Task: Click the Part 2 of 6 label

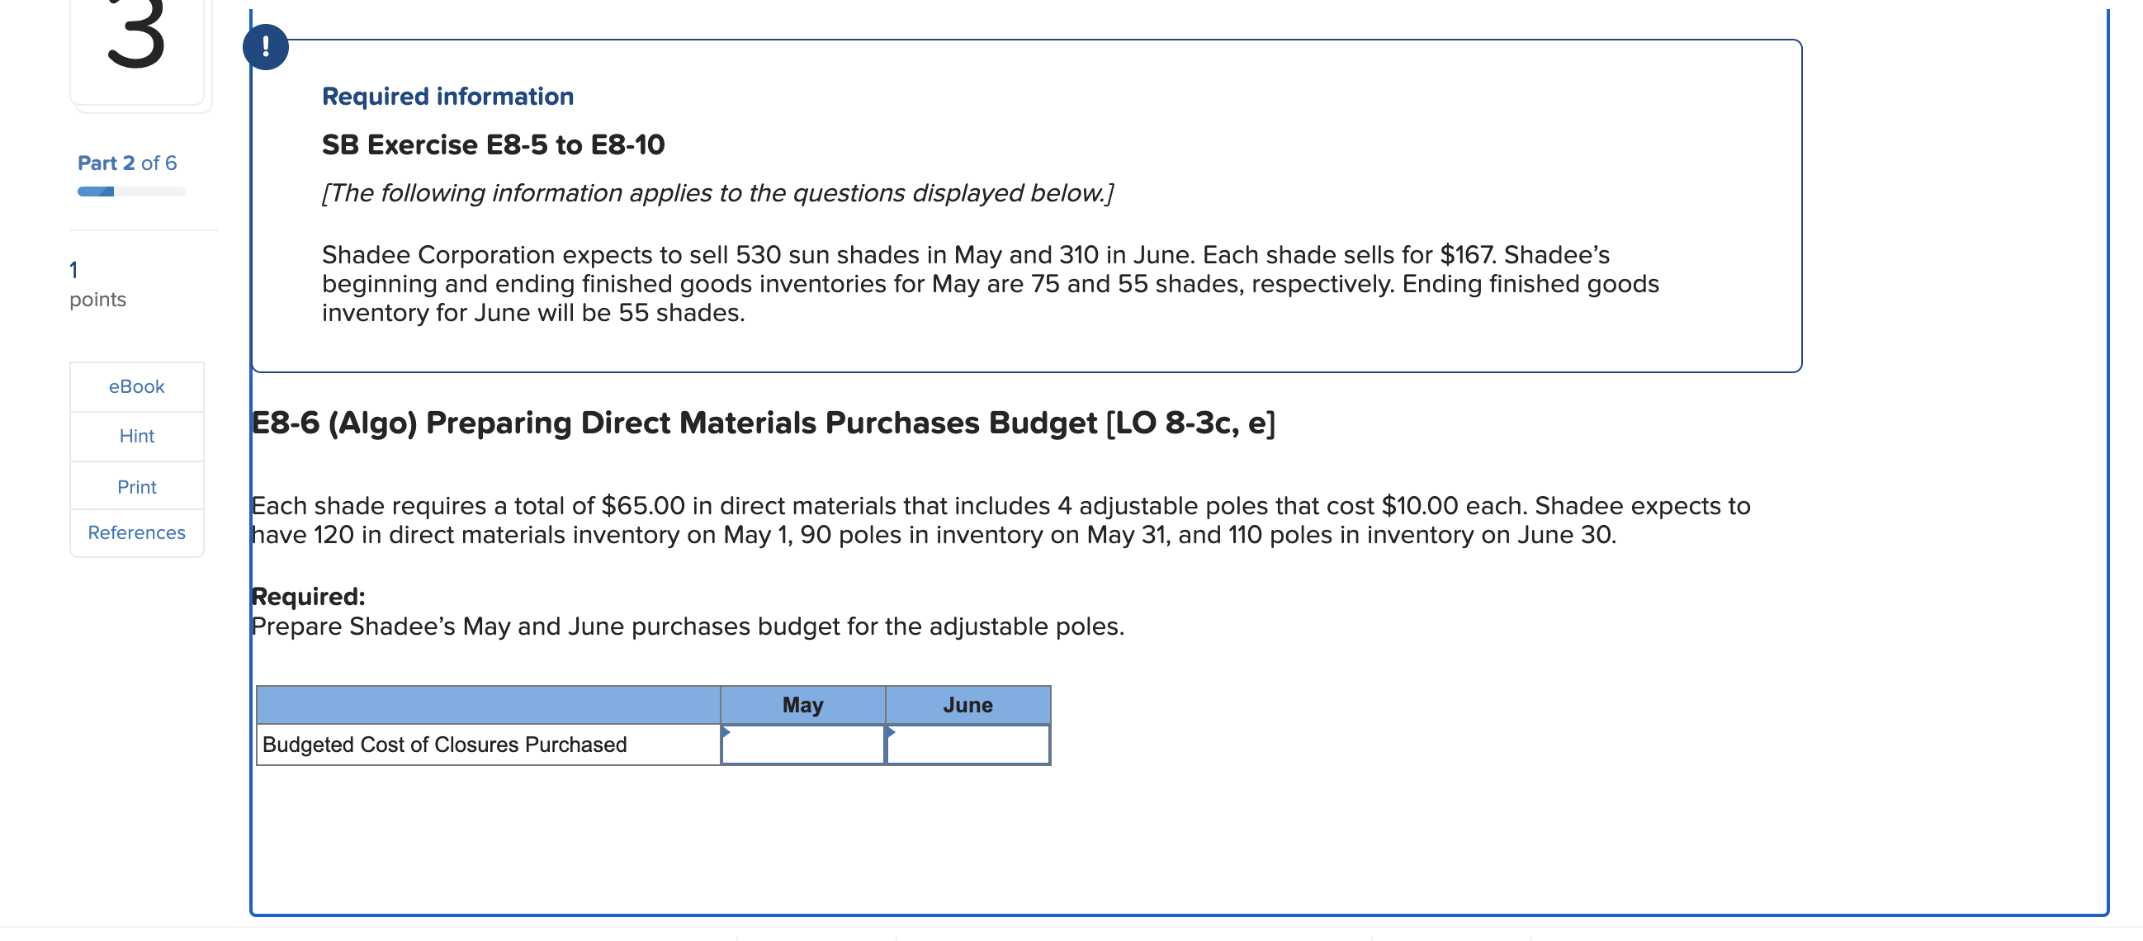Action: [125, 163]
